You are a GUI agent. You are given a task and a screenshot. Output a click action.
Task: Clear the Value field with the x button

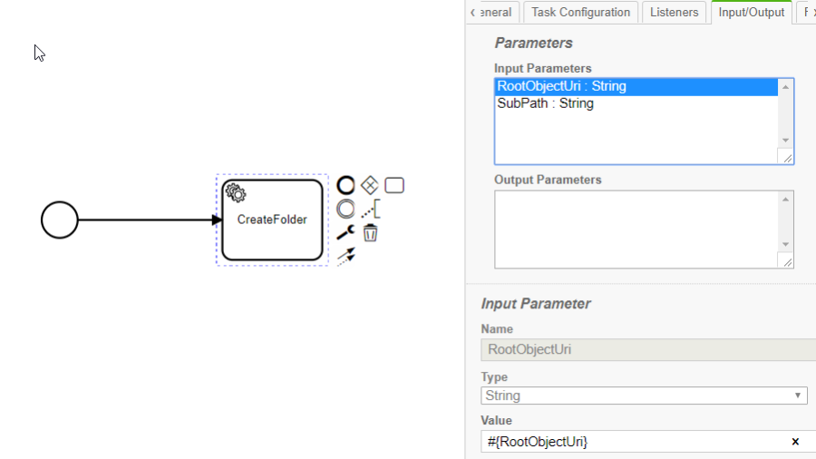pyautogui.click(x=795, y=442)
